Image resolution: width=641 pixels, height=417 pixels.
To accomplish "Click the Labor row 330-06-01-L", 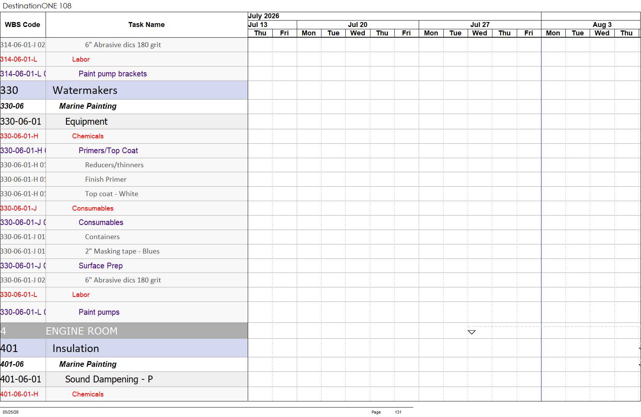I will click(x=124, y=295).
